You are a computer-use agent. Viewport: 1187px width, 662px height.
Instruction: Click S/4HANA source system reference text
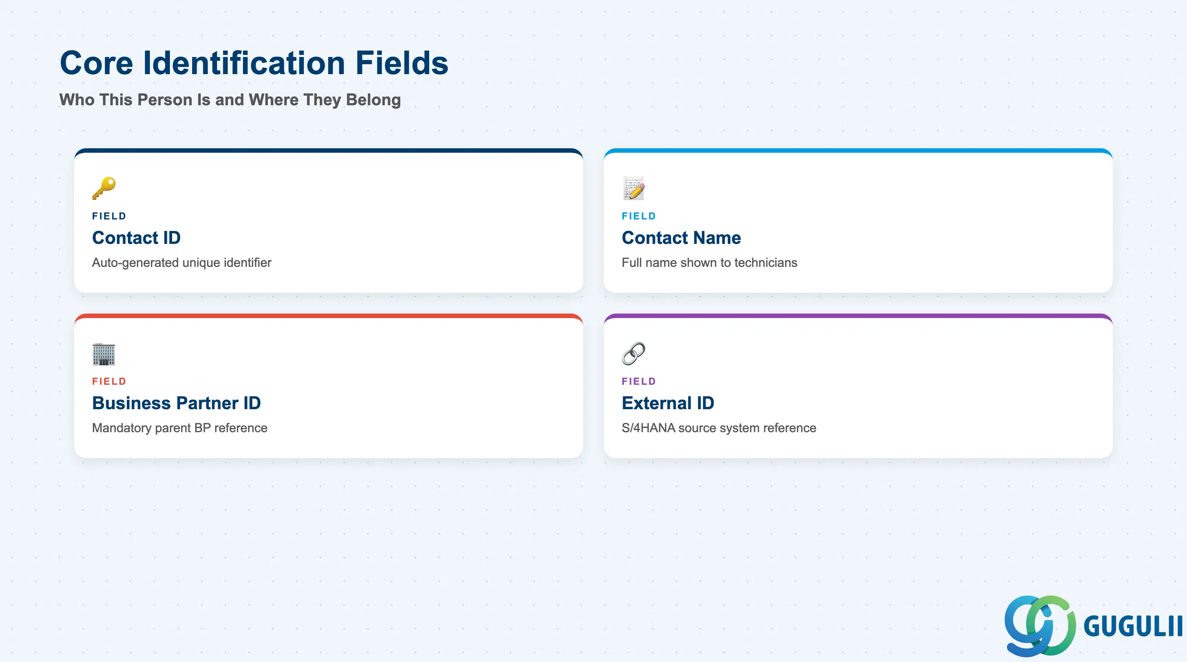click(x=719, y=428)
